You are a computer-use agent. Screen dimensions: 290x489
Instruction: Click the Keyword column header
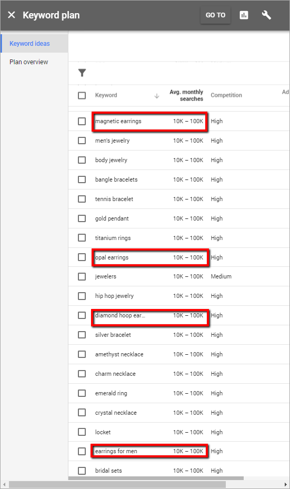pos(106,95)
